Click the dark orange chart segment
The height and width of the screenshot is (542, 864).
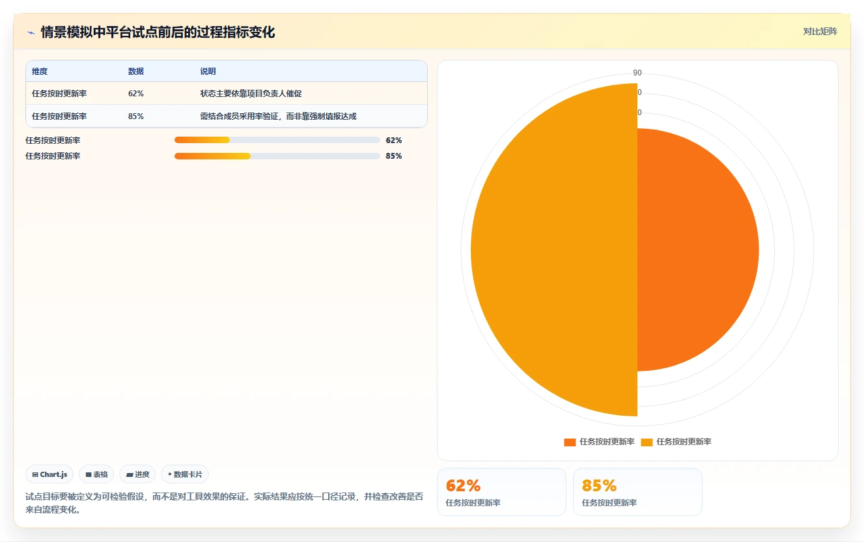click(x=697, y=250)
